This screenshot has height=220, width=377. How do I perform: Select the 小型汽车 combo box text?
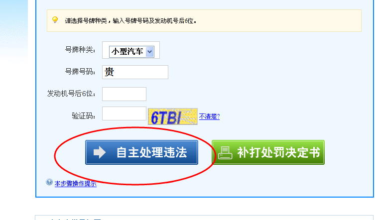click(x=127, y=51)
